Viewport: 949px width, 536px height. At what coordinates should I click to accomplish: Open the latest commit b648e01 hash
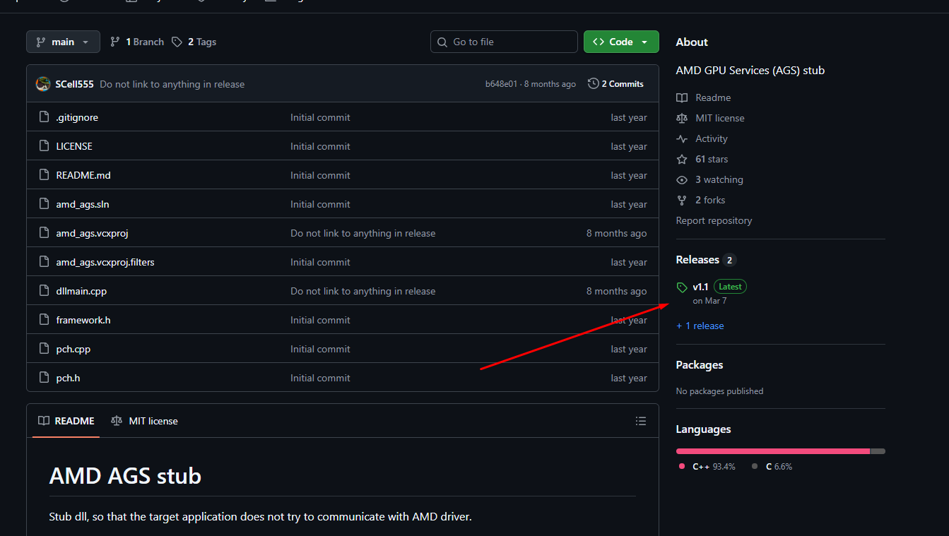coord(501,84)
